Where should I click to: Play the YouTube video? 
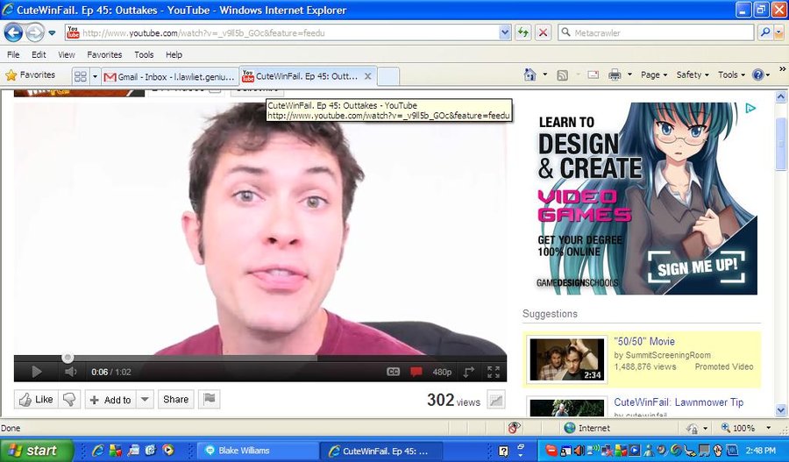(x=36, y=372)
